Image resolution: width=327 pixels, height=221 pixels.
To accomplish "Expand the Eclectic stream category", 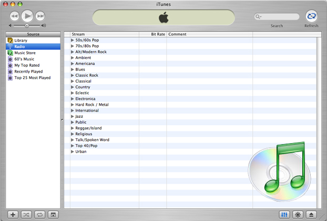I will click(73, 93).
